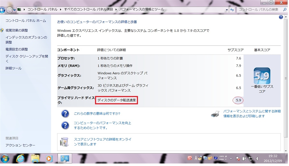Open スコアとソフトウェアの詳細をオンラインで表示 link
Image resolution: width=289 pixels, height=166 pixels.
click(103, 142)
